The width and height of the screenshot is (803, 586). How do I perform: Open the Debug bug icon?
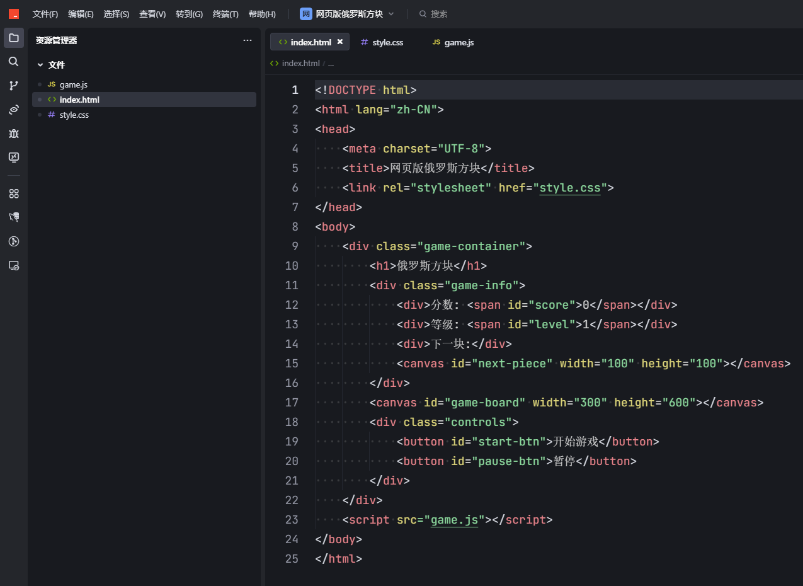pyautogui.click(x=13, y=134)
